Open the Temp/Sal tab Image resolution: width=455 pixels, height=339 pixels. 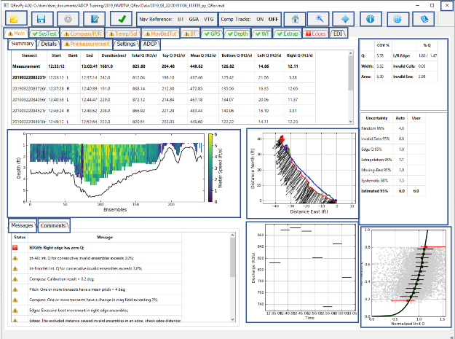(123, 34)
